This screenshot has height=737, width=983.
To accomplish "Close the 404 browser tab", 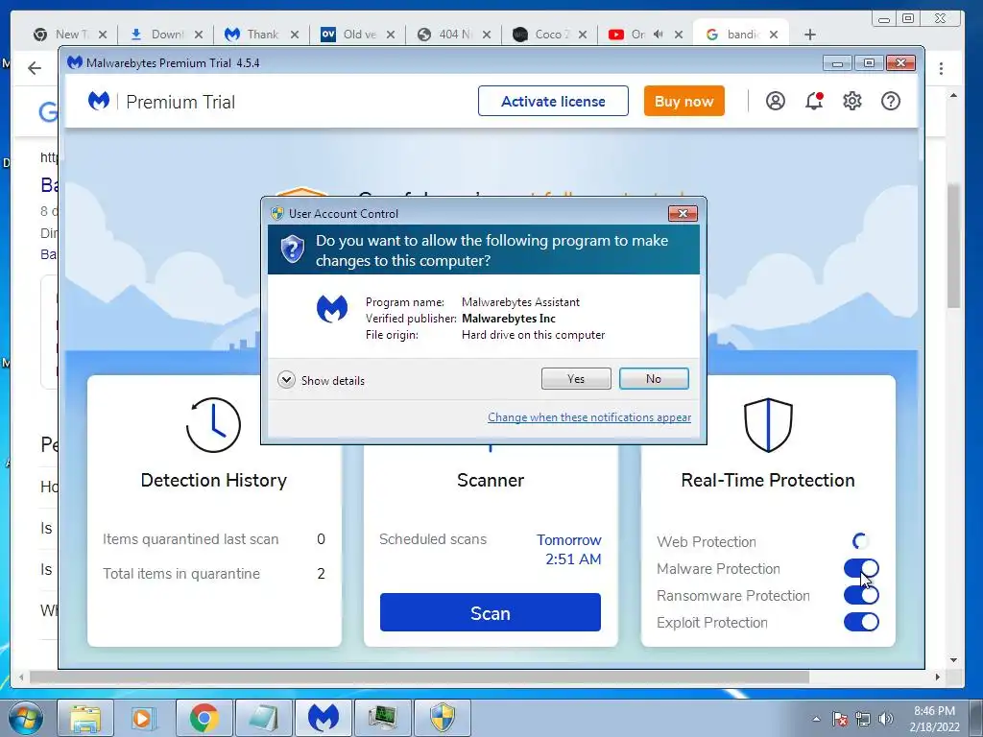I will click(x=487, y=35).
